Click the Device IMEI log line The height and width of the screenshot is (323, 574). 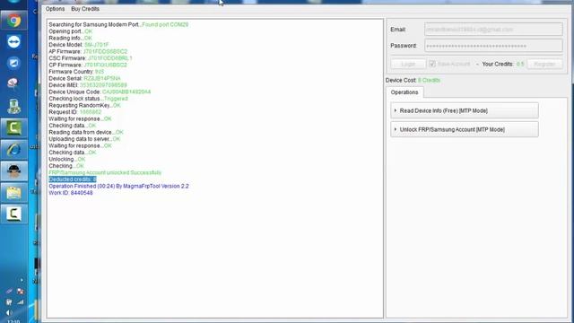[88, 85]
